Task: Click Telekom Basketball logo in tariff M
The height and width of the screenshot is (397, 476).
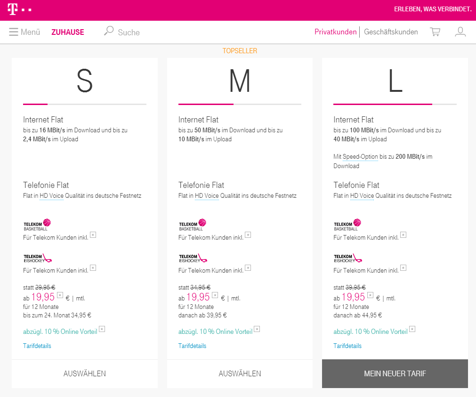Action: (x=193, y=225)
